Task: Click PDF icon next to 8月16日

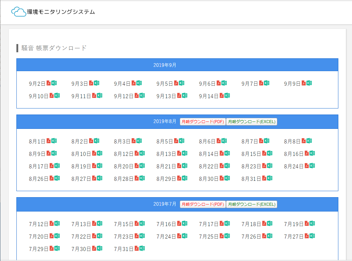Action: (306, 153)
